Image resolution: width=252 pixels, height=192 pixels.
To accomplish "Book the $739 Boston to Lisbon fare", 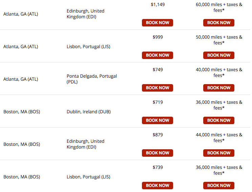I will coord(157,186).
